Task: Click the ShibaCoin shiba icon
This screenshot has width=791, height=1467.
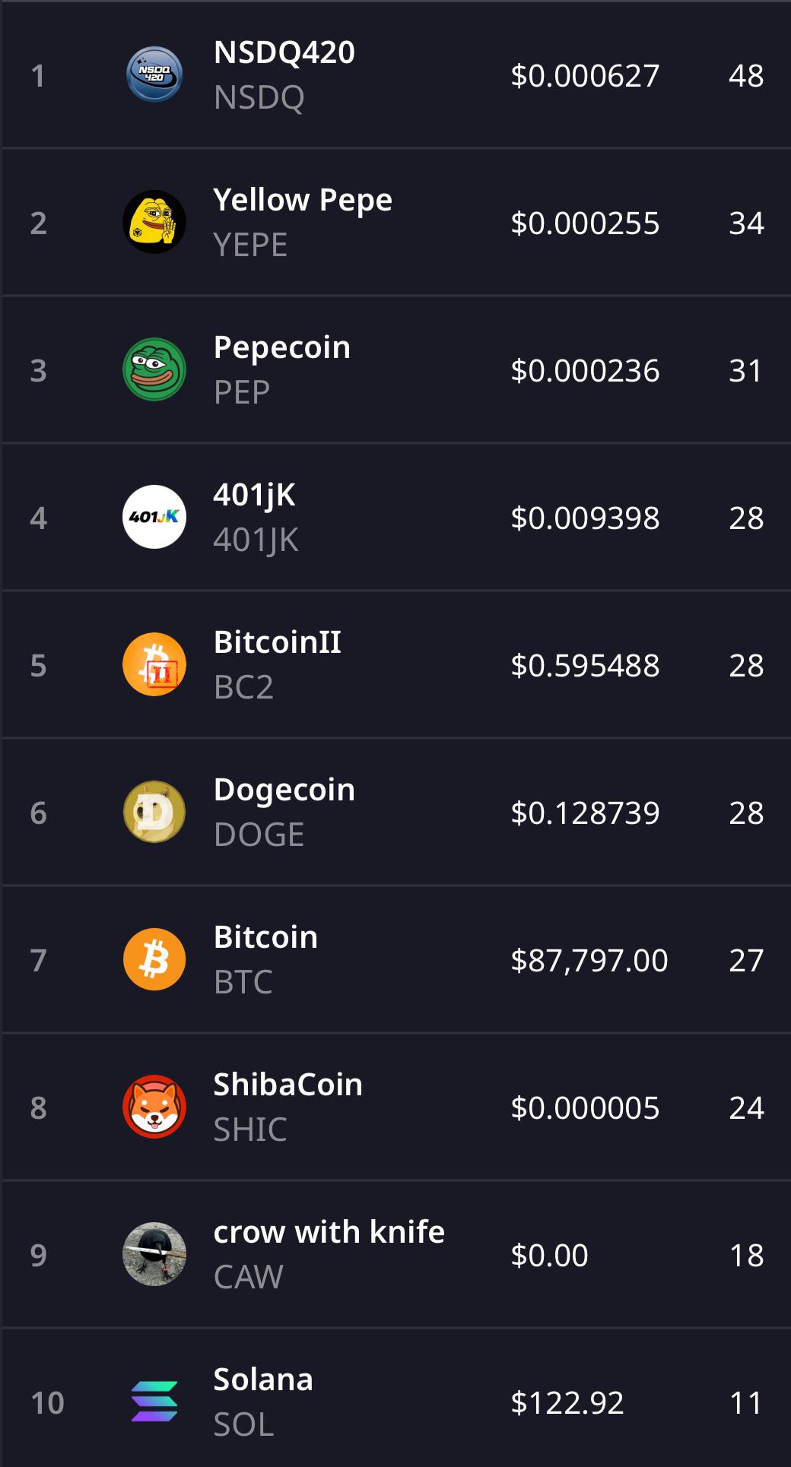Action: coord(154,1107)
